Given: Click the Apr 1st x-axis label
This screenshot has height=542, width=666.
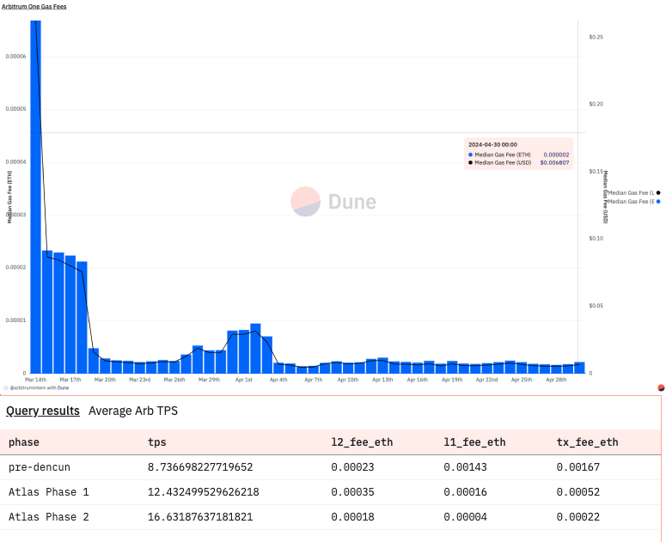Looking at the screenshot, I should [244, 380].
